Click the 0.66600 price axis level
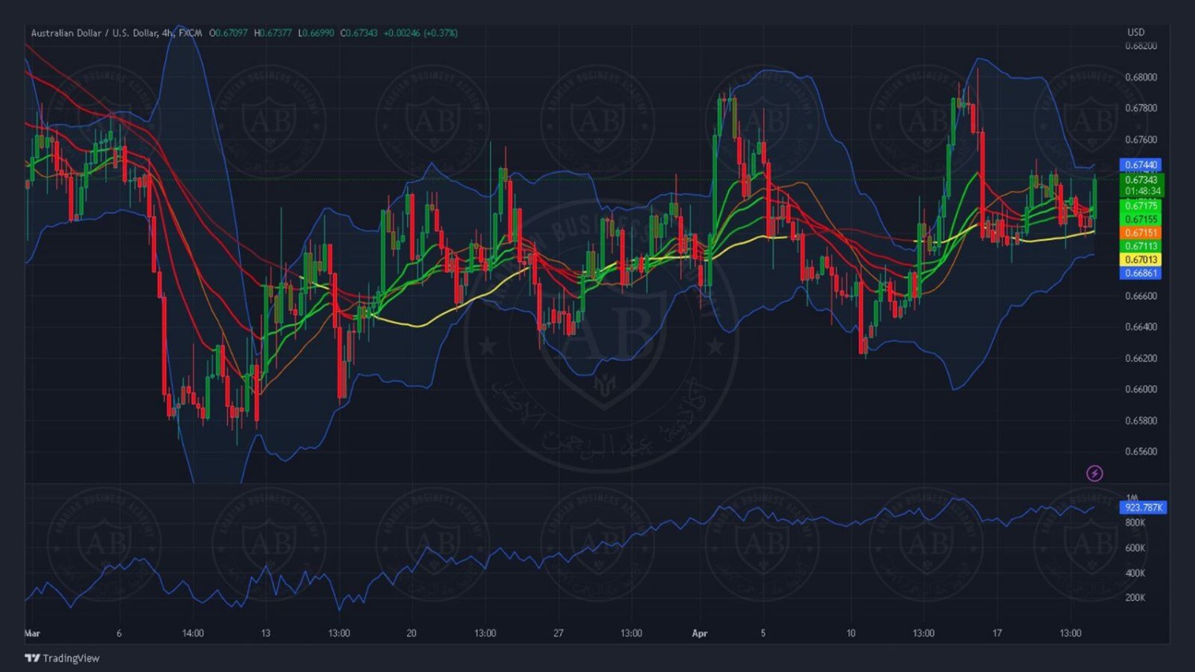The width and height of the screenshot is (1195, 672). coord(1141,295)
